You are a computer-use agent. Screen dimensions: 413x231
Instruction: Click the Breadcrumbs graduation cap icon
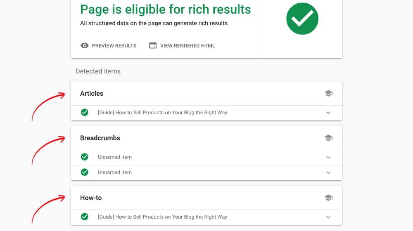[329, 138]
